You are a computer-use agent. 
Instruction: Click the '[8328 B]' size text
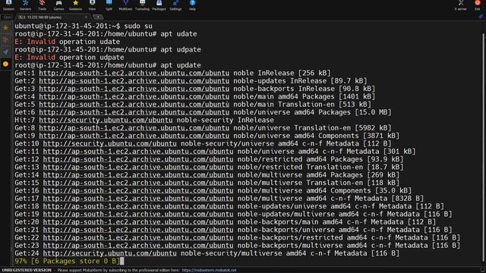[407, 199]
